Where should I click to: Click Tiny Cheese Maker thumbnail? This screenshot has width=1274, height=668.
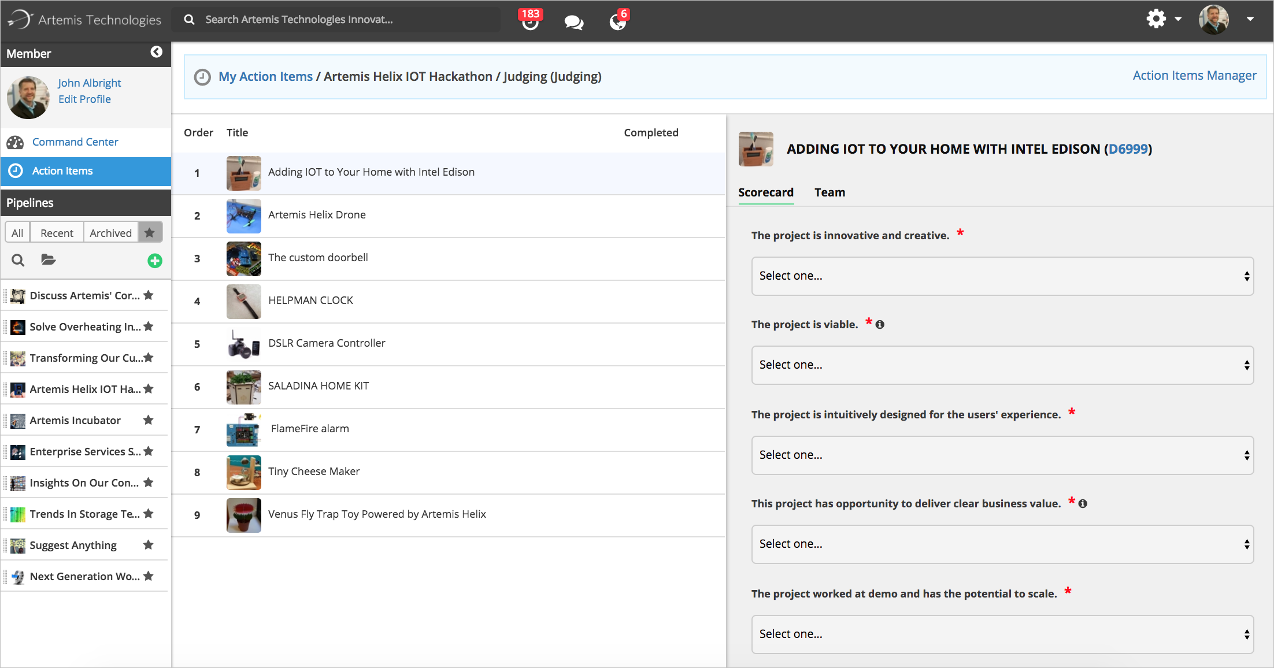pos(244,473)
